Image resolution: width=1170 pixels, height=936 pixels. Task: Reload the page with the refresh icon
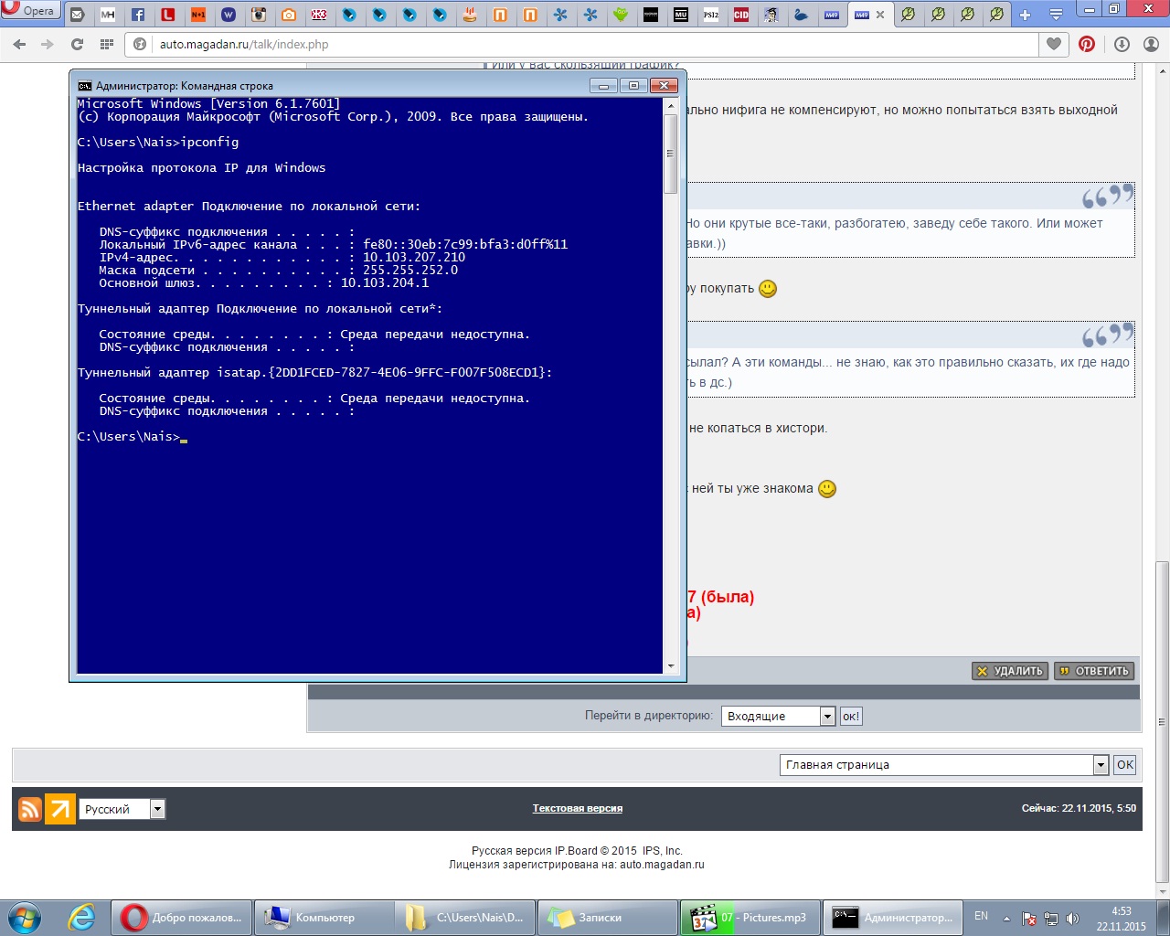[x=77, y=44]
